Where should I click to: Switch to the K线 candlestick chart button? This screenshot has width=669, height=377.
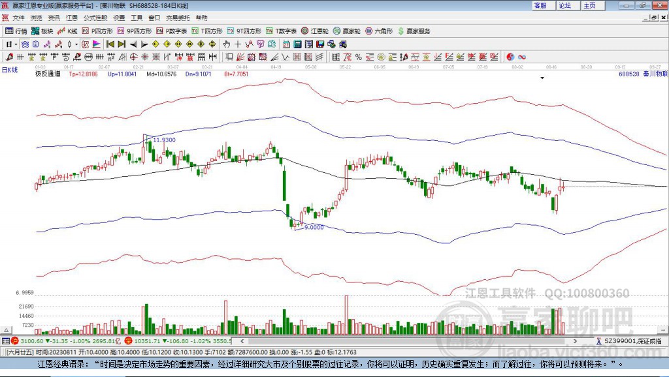(67, 31)
